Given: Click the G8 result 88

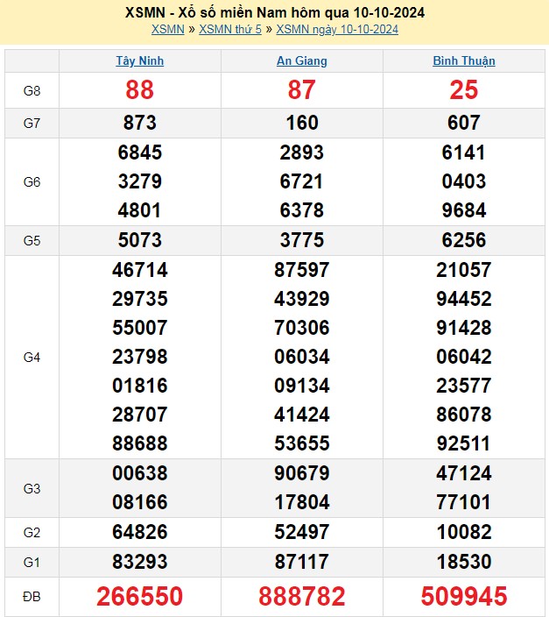Looking at the screenshot, I should [140, 90].
